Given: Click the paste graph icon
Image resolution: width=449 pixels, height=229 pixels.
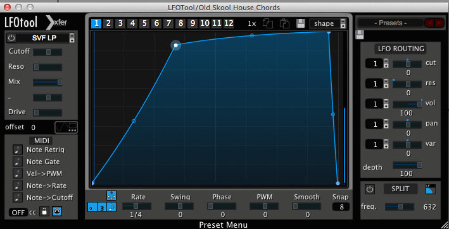Looking at the screenshot, I should pos(284,23).
